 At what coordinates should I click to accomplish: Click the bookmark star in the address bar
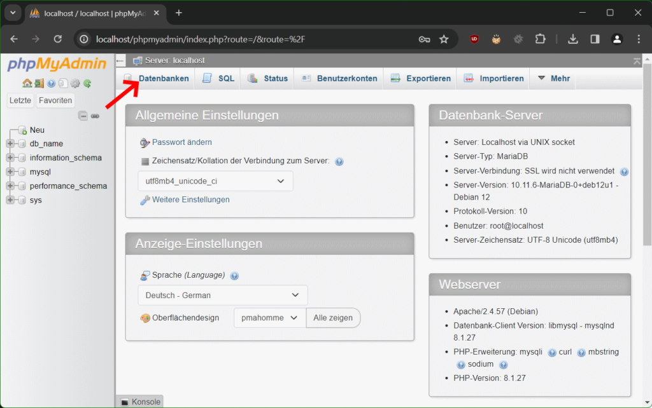[445, 38]
